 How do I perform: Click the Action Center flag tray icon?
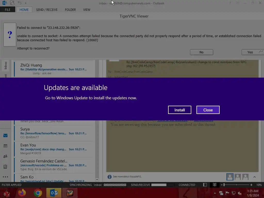[x=227, y=193]
